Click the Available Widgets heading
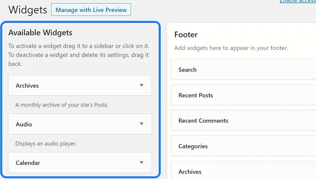Viewport: 316px width, 179px height. coord(40,32)
